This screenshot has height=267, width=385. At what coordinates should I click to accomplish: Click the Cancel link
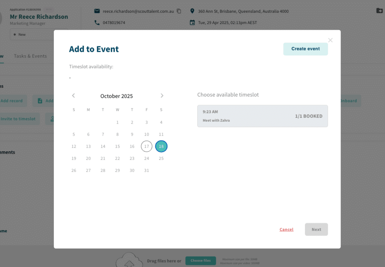pos(286,229)
